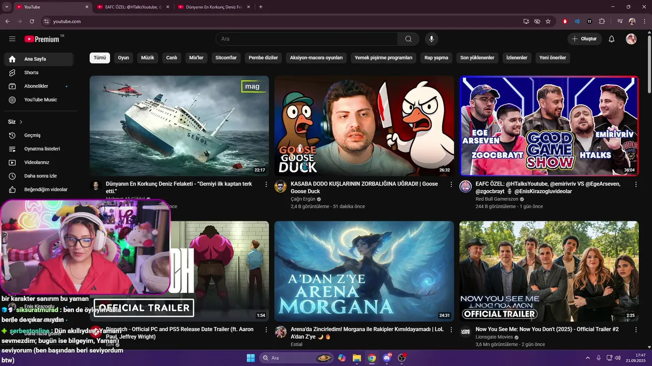
Task: Open the Windows Start button
Action: pyautogui.click(x=251, y=358)
